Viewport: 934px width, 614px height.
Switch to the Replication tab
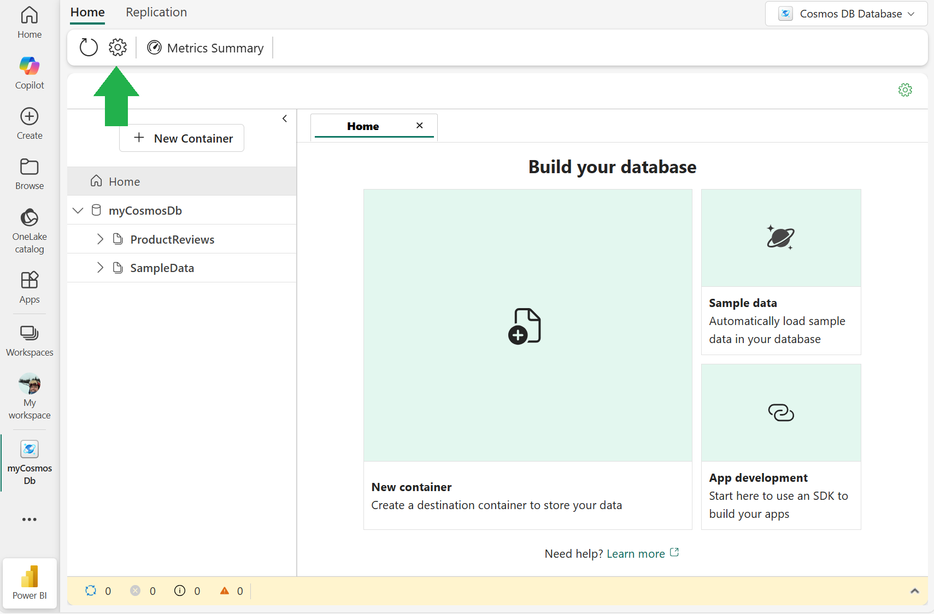point(156,13)
